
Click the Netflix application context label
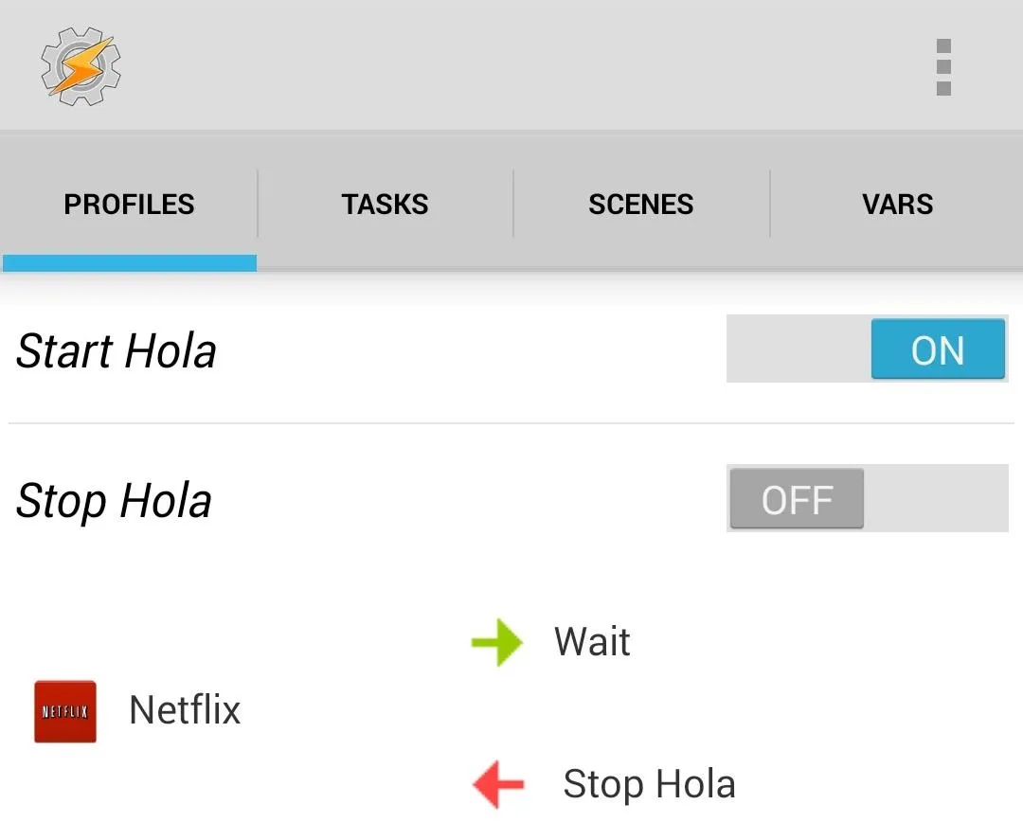186,709
